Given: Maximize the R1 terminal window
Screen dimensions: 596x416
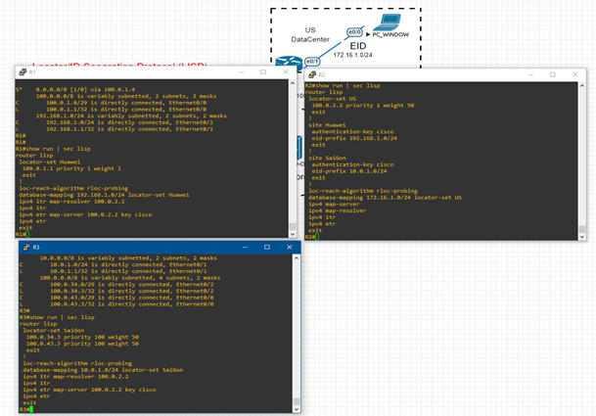Looking at the screenshot, I should (263, 71).
